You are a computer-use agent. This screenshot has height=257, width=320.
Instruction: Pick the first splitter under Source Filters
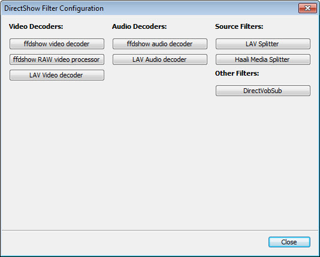(x=263, y=44)
